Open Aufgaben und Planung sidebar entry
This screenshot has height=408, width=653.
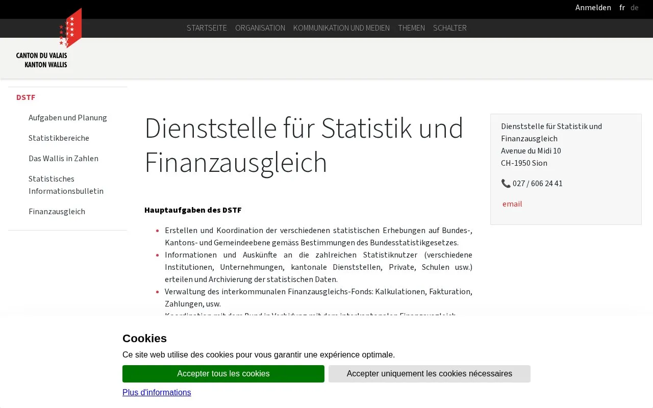pyautogui.click(x=68, y=118)
